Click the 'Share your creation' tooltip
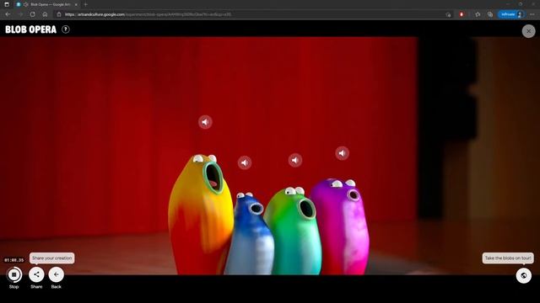The height and width of the screenshot is (303, 540). (x=52, y=258)
